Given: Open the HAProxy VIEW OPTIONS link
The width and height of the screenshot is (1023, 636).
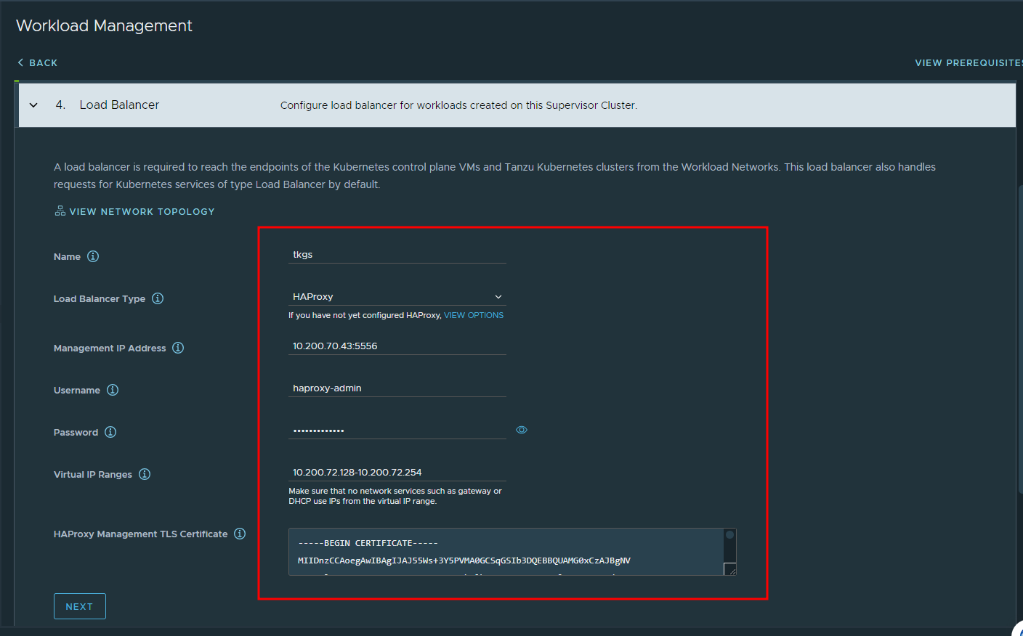Looking at the screenshot, I should coord(474,315).
